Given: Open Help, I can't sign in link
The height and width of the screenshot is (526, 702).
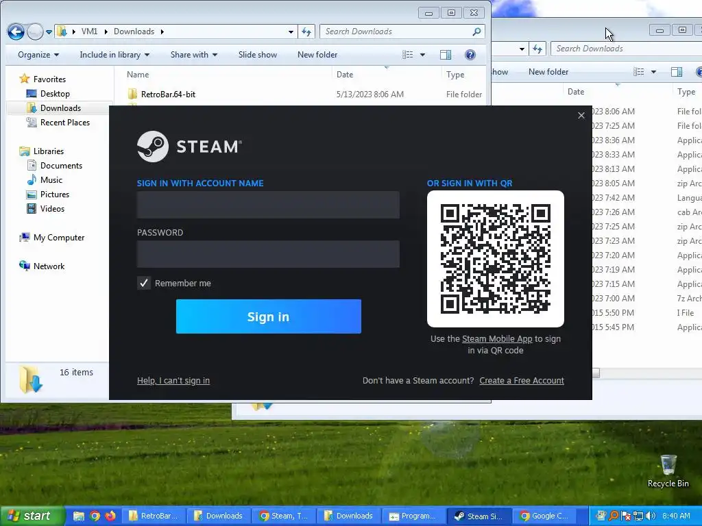Looking at the screenshot, I should pos(173,381).
